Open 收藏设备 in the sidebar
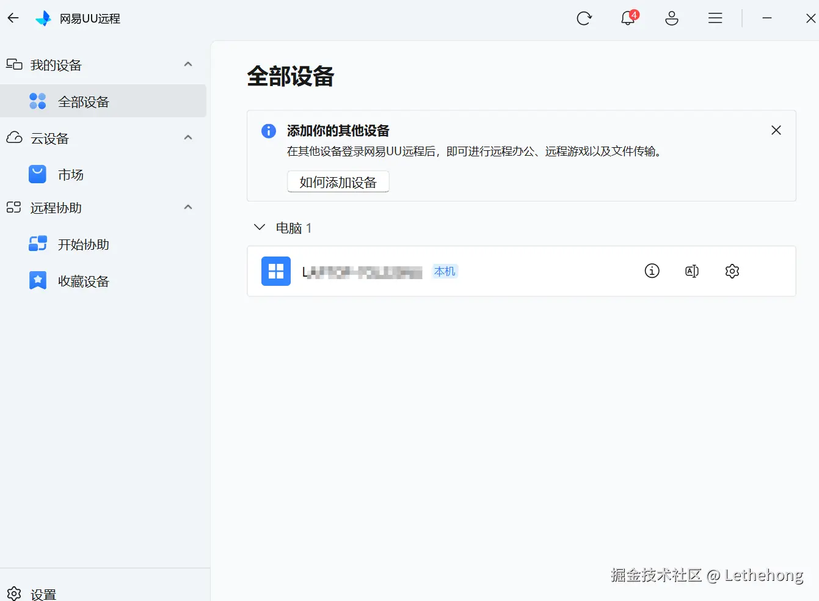819x601 pixels. click(103, 281)
